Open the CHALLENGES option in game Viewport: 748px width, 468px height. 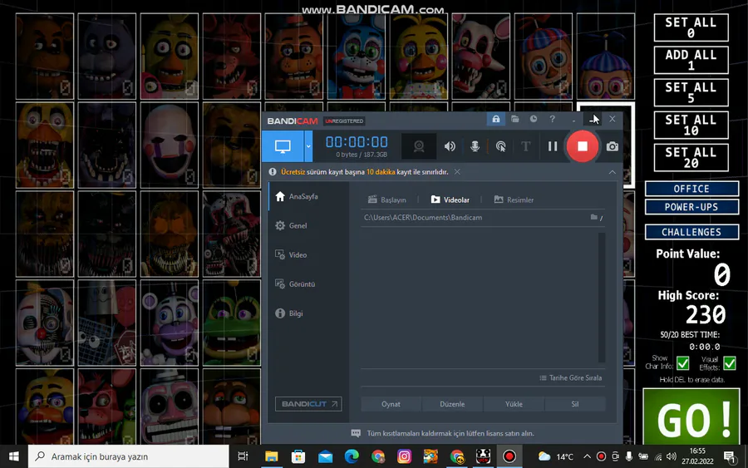tap(691, 232)
